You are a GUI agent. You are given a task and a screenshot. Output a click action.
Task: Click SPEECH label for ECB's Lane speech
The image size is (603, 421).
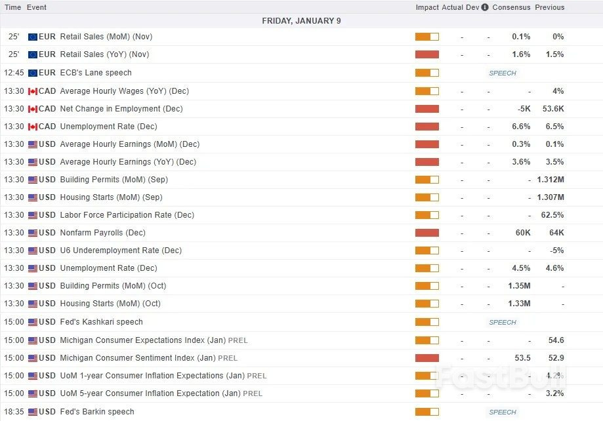click(503, 73)
